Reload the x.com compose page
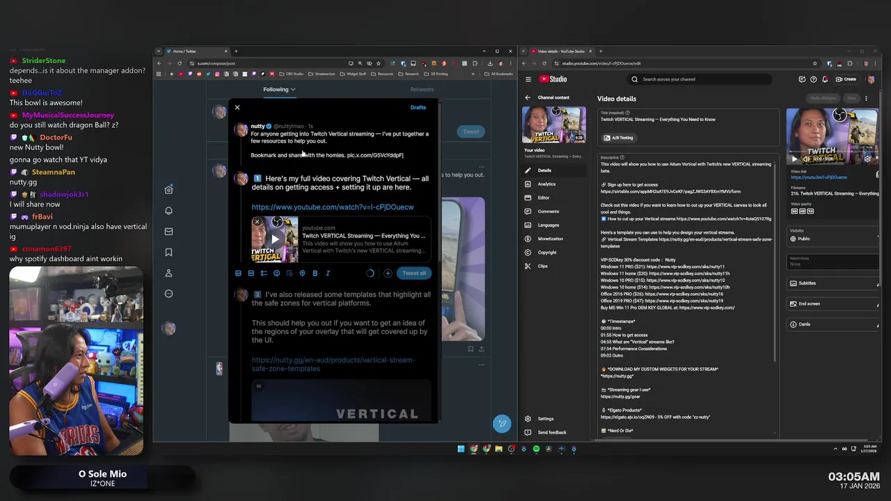Screen dimensions: 891x501 (x=180, y=63)
